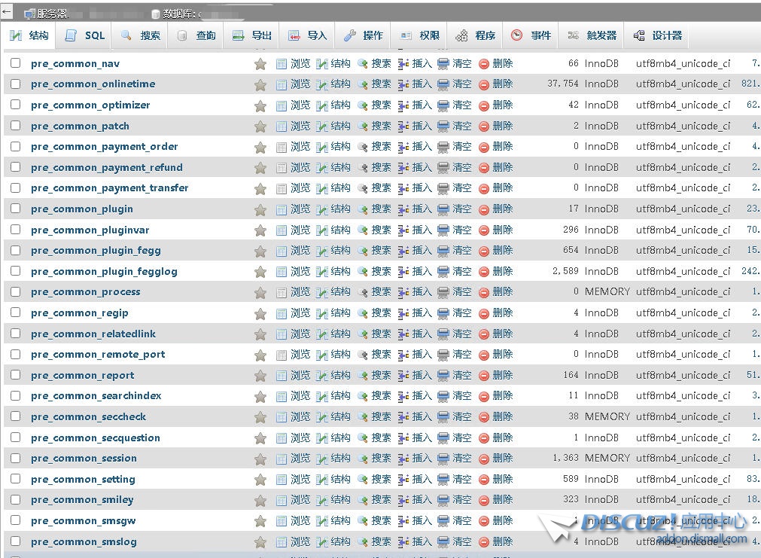Click browse icon for pre_common_searchindex
The height and width of the screenshot is (558, 761).
(282, 396)
